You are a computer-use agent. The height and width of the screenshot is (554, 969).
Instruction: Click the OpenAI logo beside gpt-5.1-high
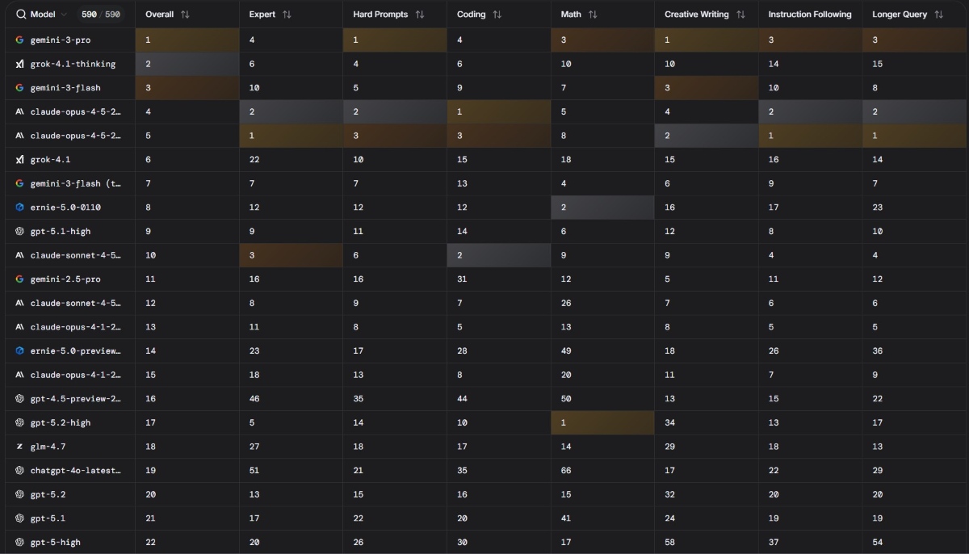coord(20,231)
